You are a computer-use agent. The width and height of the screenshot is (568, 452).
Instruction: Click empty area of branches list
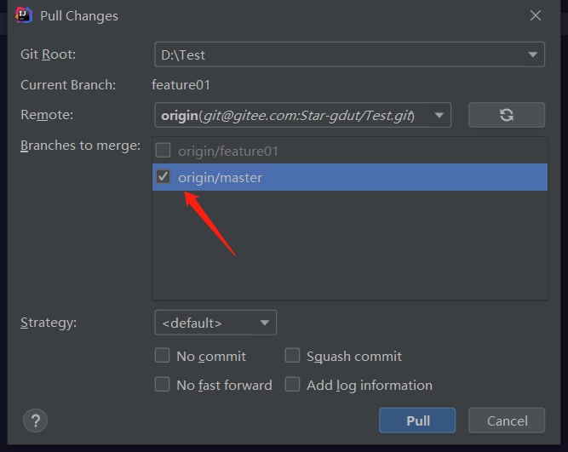click(347, 247)
